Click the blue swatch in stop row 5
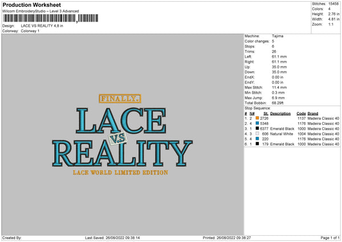The width and height of the screenshot is (342, 242). pyautogui.click(x=258, y=139)
